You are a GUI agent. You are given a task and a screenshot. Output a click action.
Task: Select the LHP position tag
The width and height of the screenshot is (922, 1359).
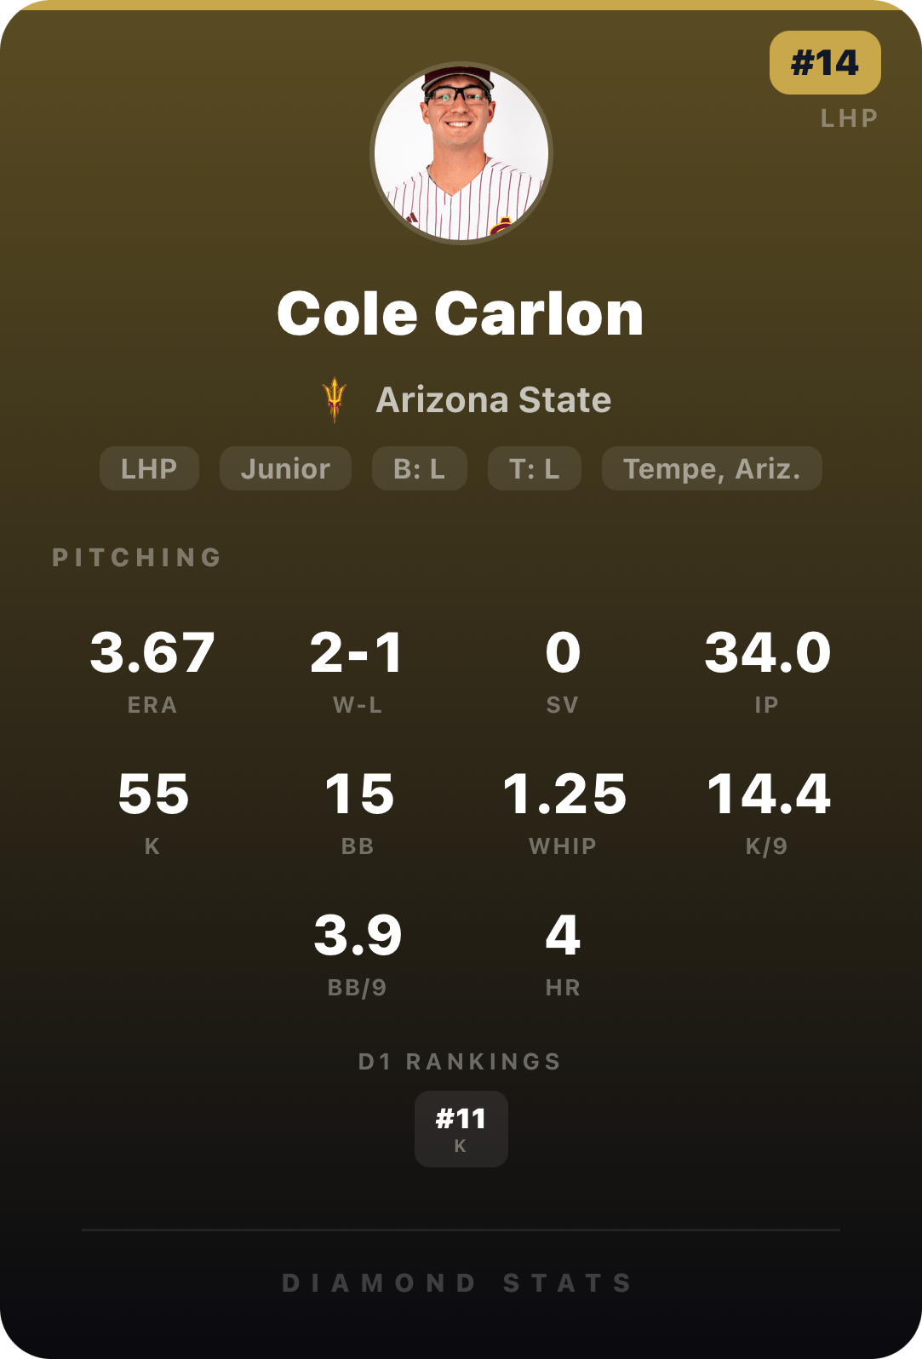tap(149, 468)
